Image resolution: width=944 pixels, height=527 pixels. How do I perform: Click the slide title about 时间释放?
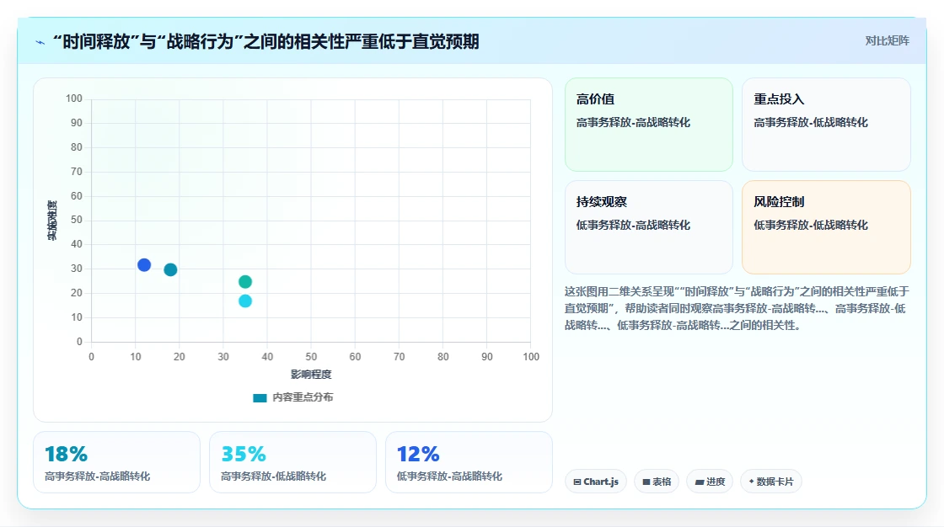point(265,41)
